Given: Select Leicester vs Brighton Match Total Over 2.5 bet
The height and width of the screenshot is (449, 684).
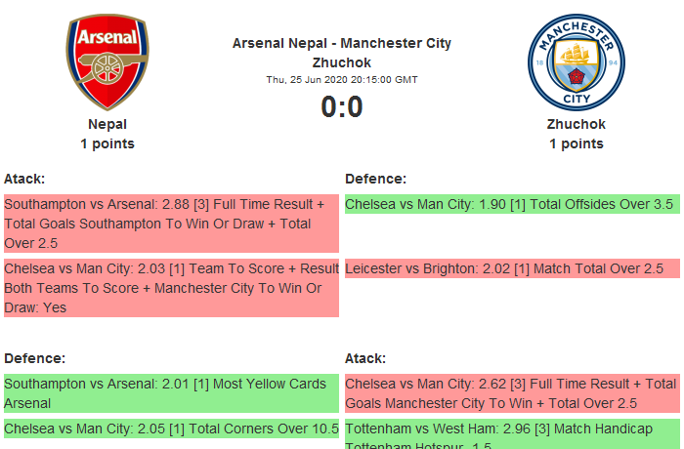Looking at the screenshot, I should coord(511,268).
